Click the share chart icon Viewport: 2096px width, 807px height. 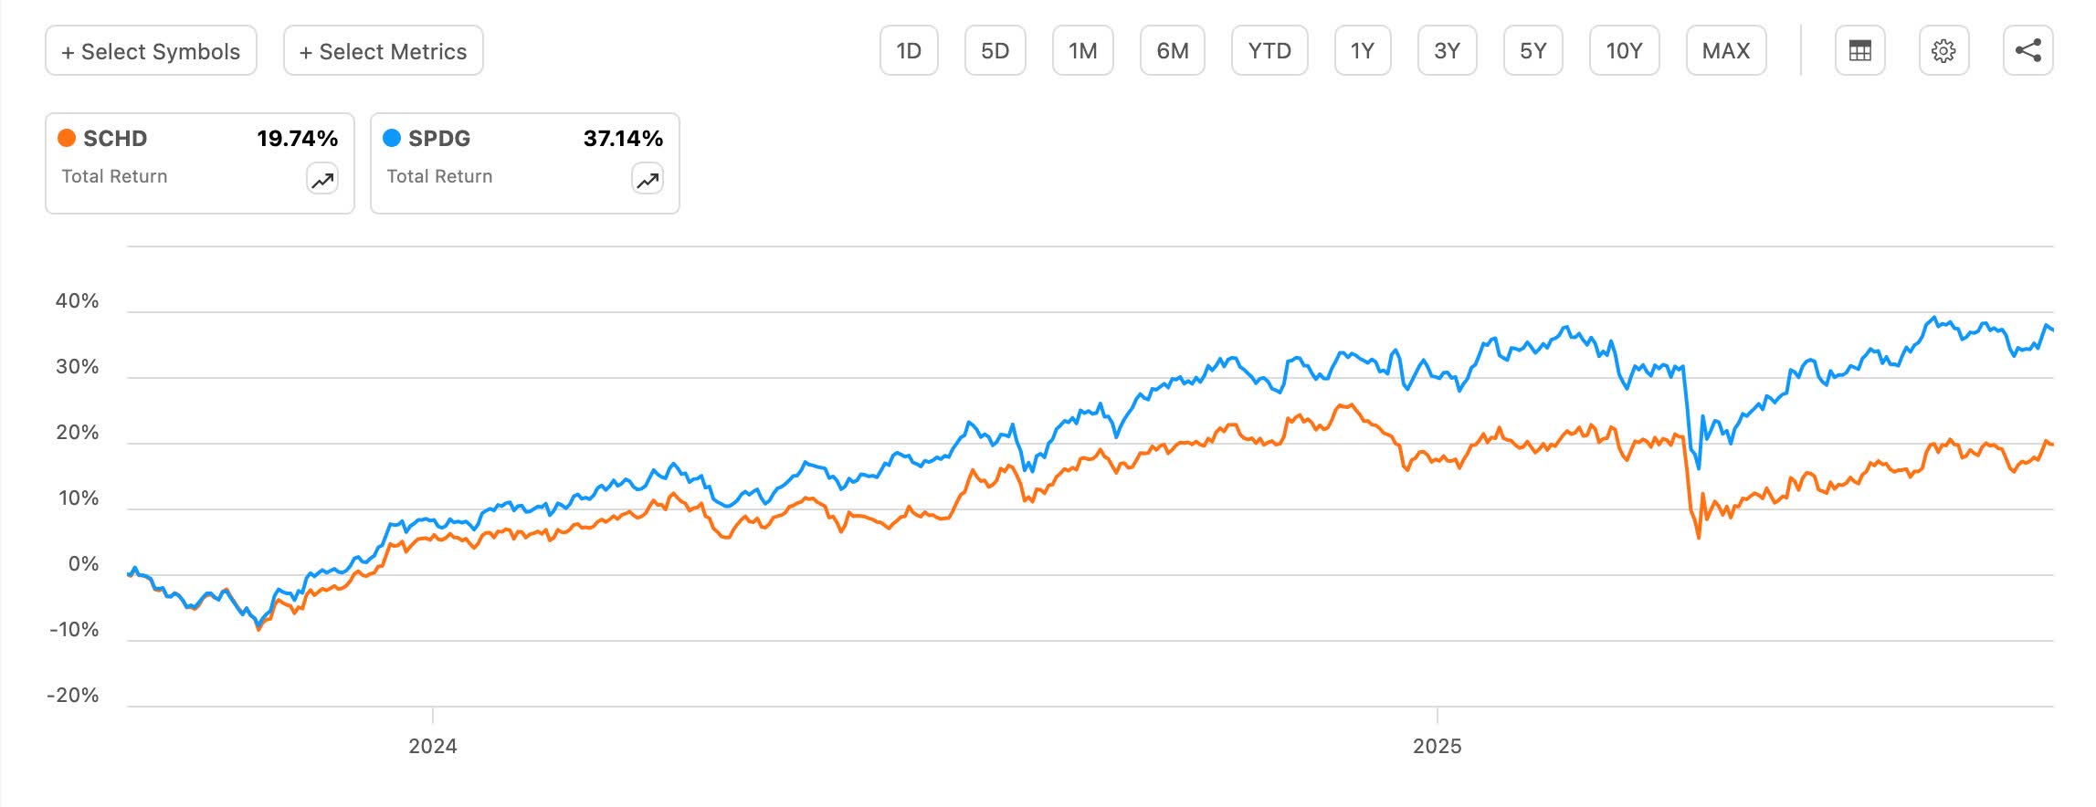[x=2028, y=50]
